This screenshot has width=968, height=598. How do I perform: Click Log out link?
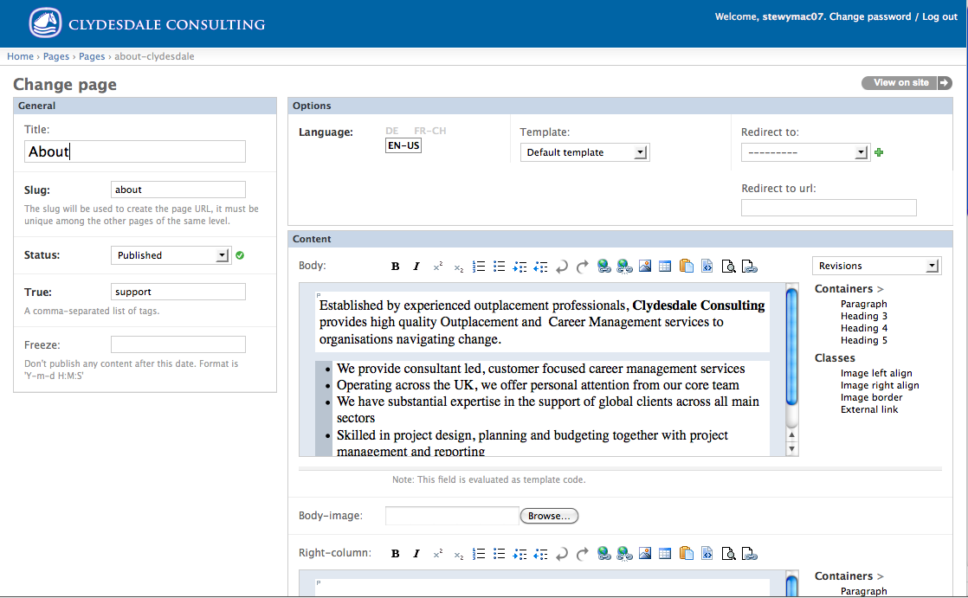(x=939, y=16)
